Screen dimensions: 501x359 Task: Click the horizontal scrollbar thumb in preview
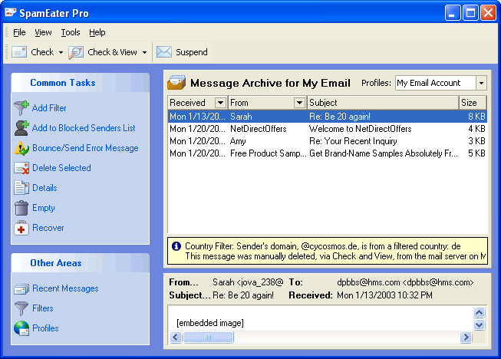point(208,337)
